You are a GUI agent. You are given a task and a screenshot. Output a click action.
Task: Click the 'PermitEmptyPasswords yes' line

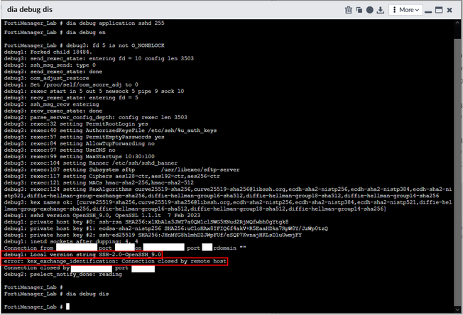pyautogui.click(x=85, y=137)
